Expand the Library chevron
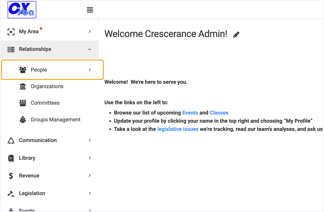The height and width of the screenshot is (212, 324). [90, 158]
